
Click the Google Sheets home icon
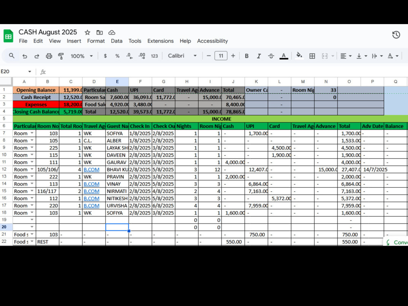point(8,36)
